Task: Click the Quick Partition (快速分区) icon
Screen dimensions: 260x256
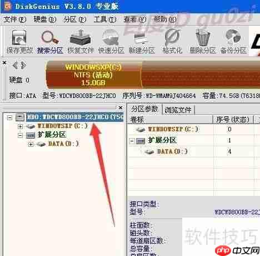Action: click(111, 38)
